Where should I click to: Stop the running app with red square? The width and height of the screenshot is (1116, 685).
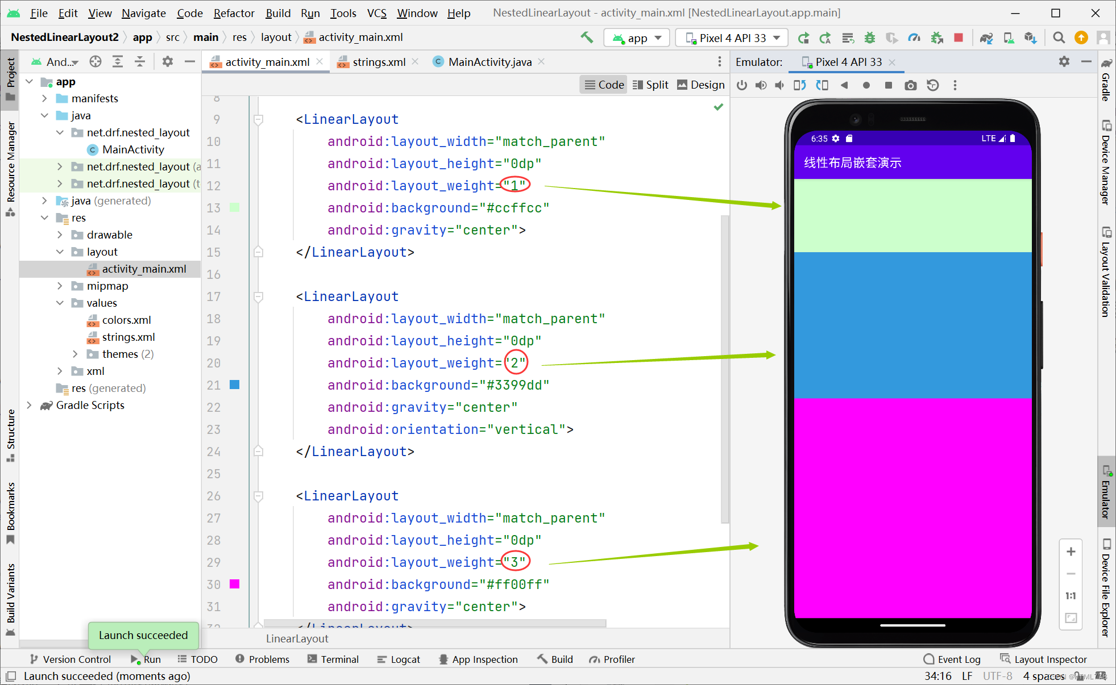tap(959, 37)
